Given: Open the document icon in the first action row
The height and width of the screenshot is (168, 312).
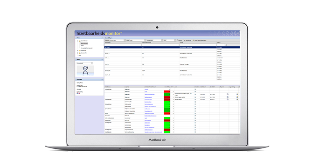Looking at the screenshot, I should coord(228,94).
